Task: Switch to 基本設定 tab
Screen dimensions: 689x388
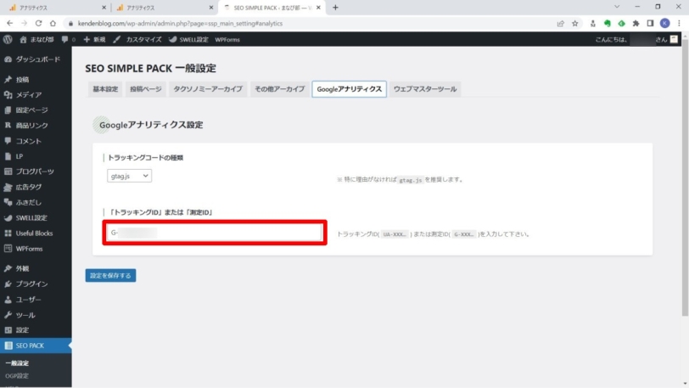Action: pos(105,89)
